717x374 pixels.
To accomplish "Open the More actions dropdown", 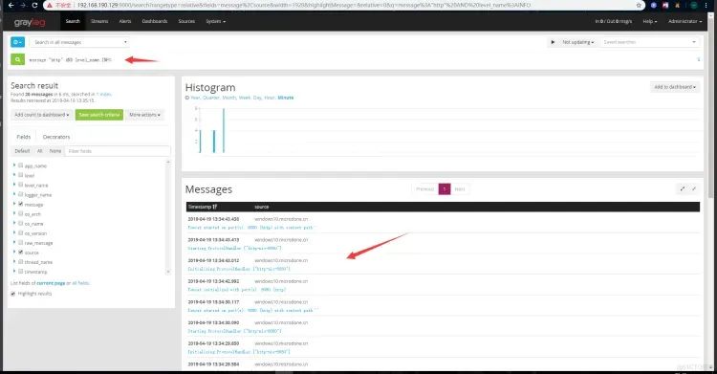I will (144, 115).
